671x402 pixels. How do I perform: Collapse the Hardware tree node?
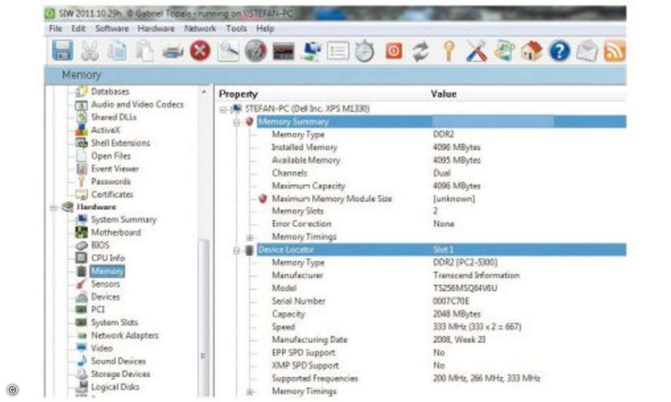[54, 207]
